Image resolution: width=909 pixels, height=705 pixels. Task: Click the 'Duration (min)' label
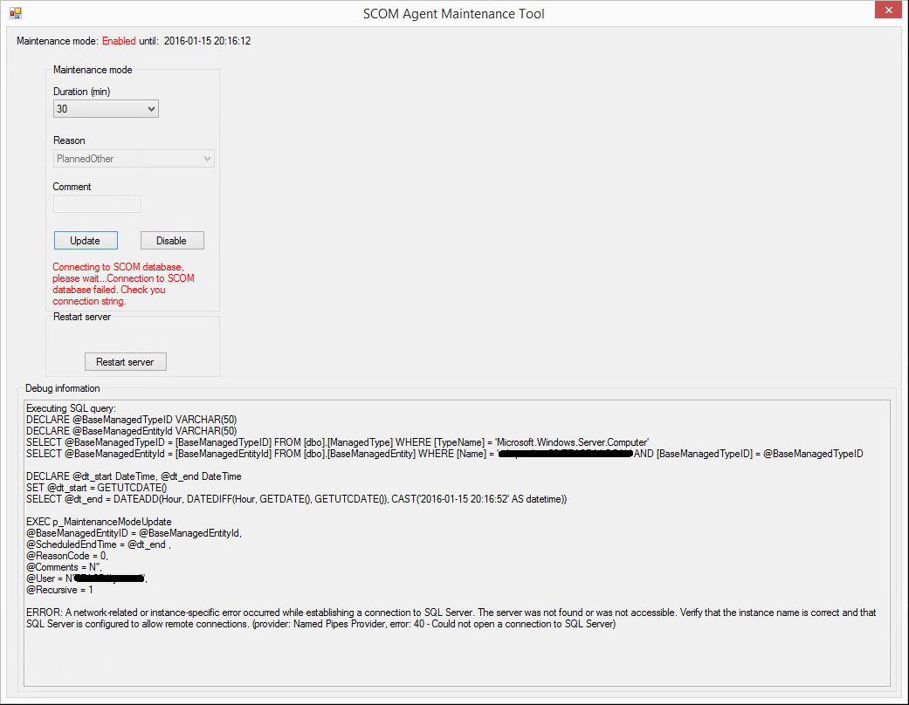pyautogui.click(x=82, y=92)
